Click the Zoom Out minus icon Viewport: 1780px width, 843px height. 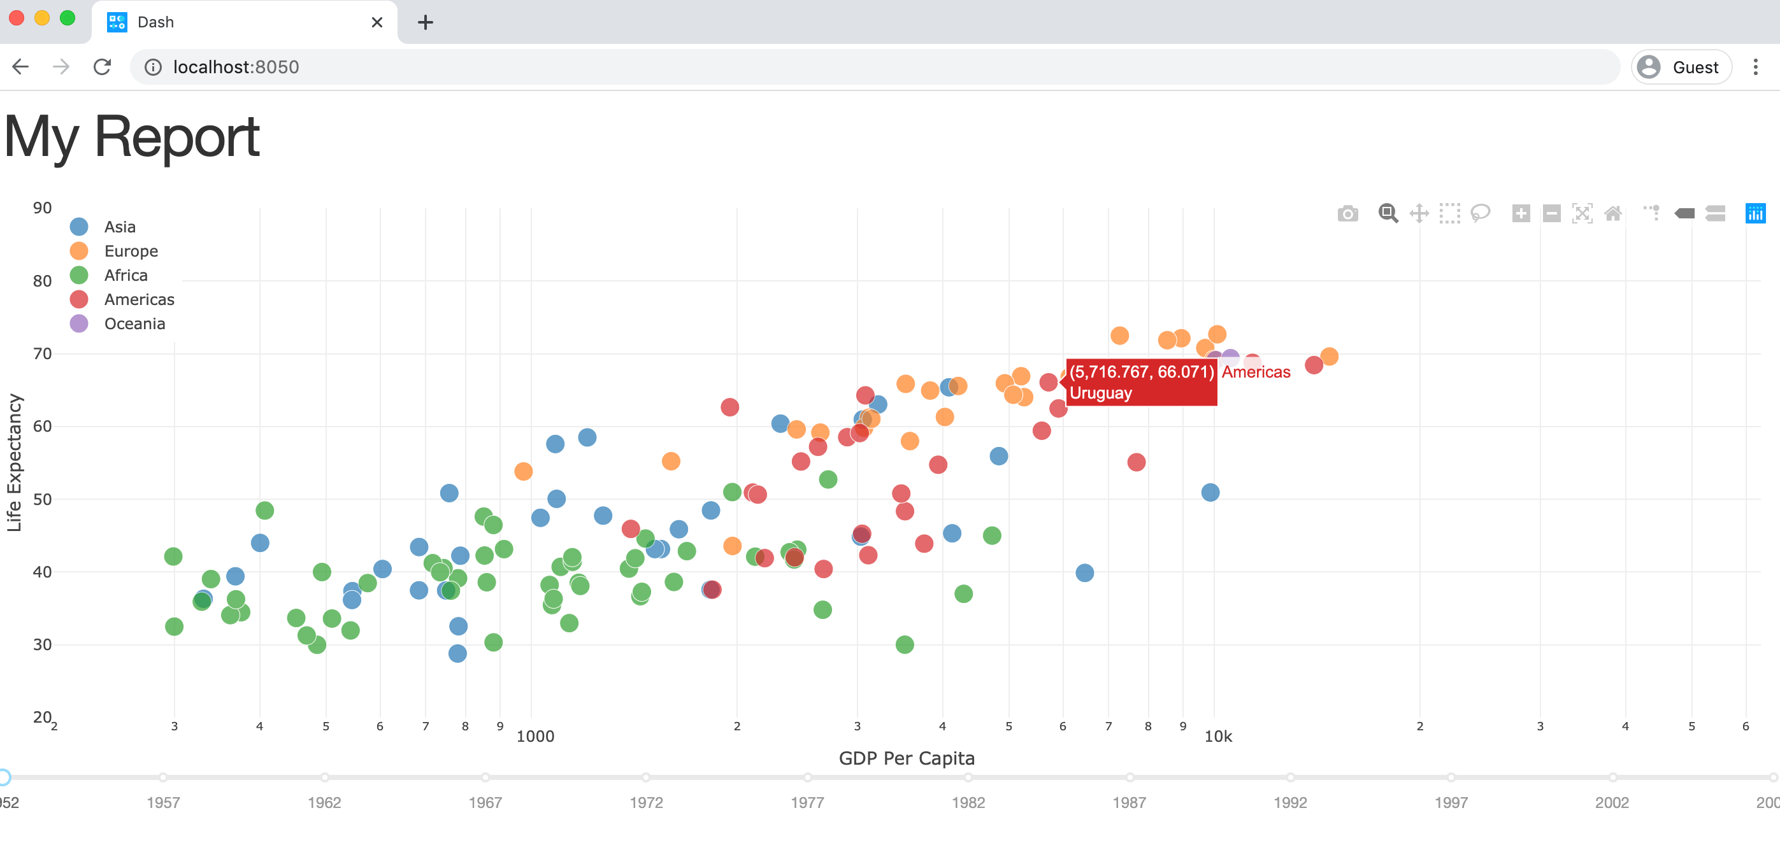click(1551, 213)
